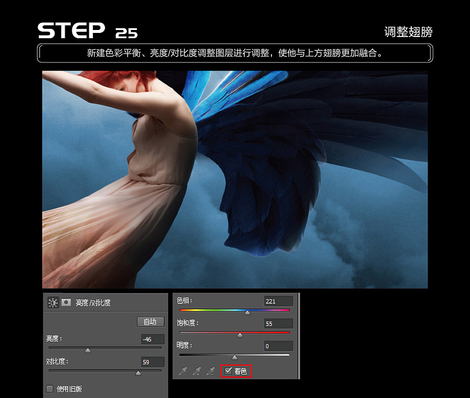Click the 色相 hue slider handle
Image resolution: width=470 pixels, height=398 pixels.
pyautogui.click(x=247, y=313)
